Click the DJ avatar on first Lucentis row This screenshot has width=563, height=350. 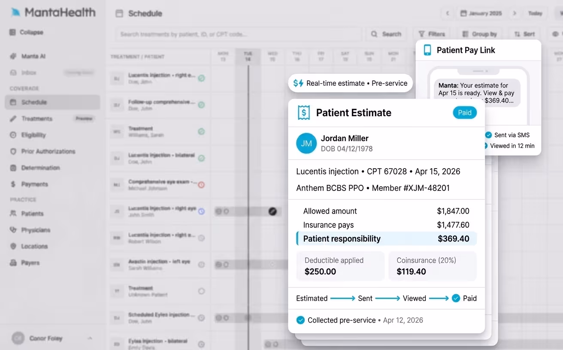coord(116,78)
